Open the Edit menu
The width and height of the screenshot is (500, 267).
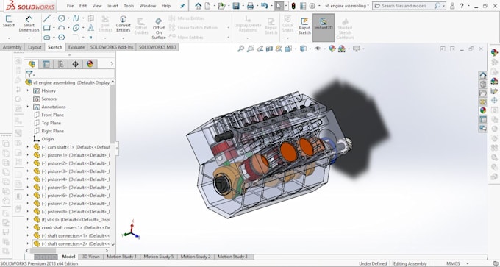click(83, 6)
